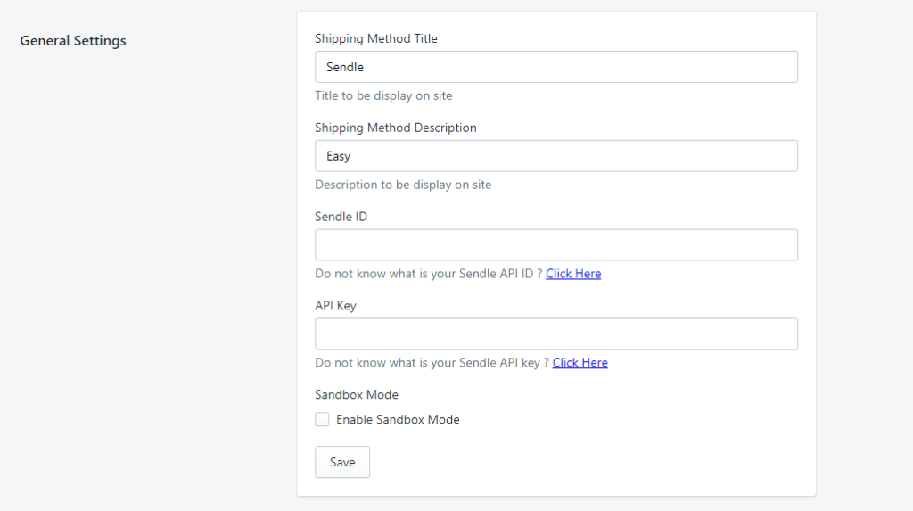Click the 'Do not know... Sendle API key' help text
The image size is (913, 511).
click(432, 362)
